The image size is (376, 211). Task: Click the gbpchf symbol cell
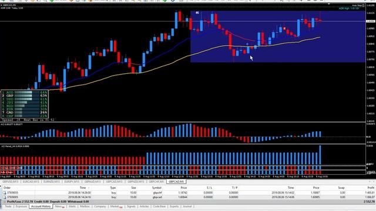(157, 193)
